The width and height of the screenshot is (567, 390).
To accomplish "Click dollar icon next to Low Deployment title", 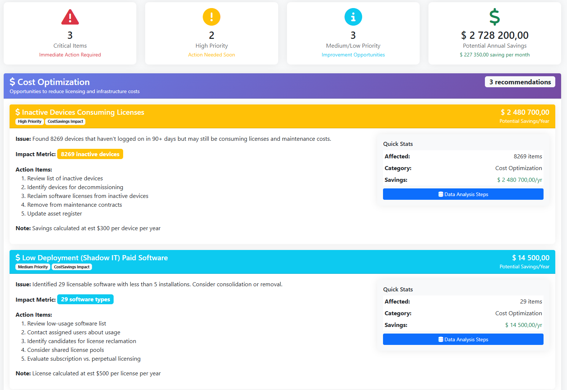I will tap(18, 258).
